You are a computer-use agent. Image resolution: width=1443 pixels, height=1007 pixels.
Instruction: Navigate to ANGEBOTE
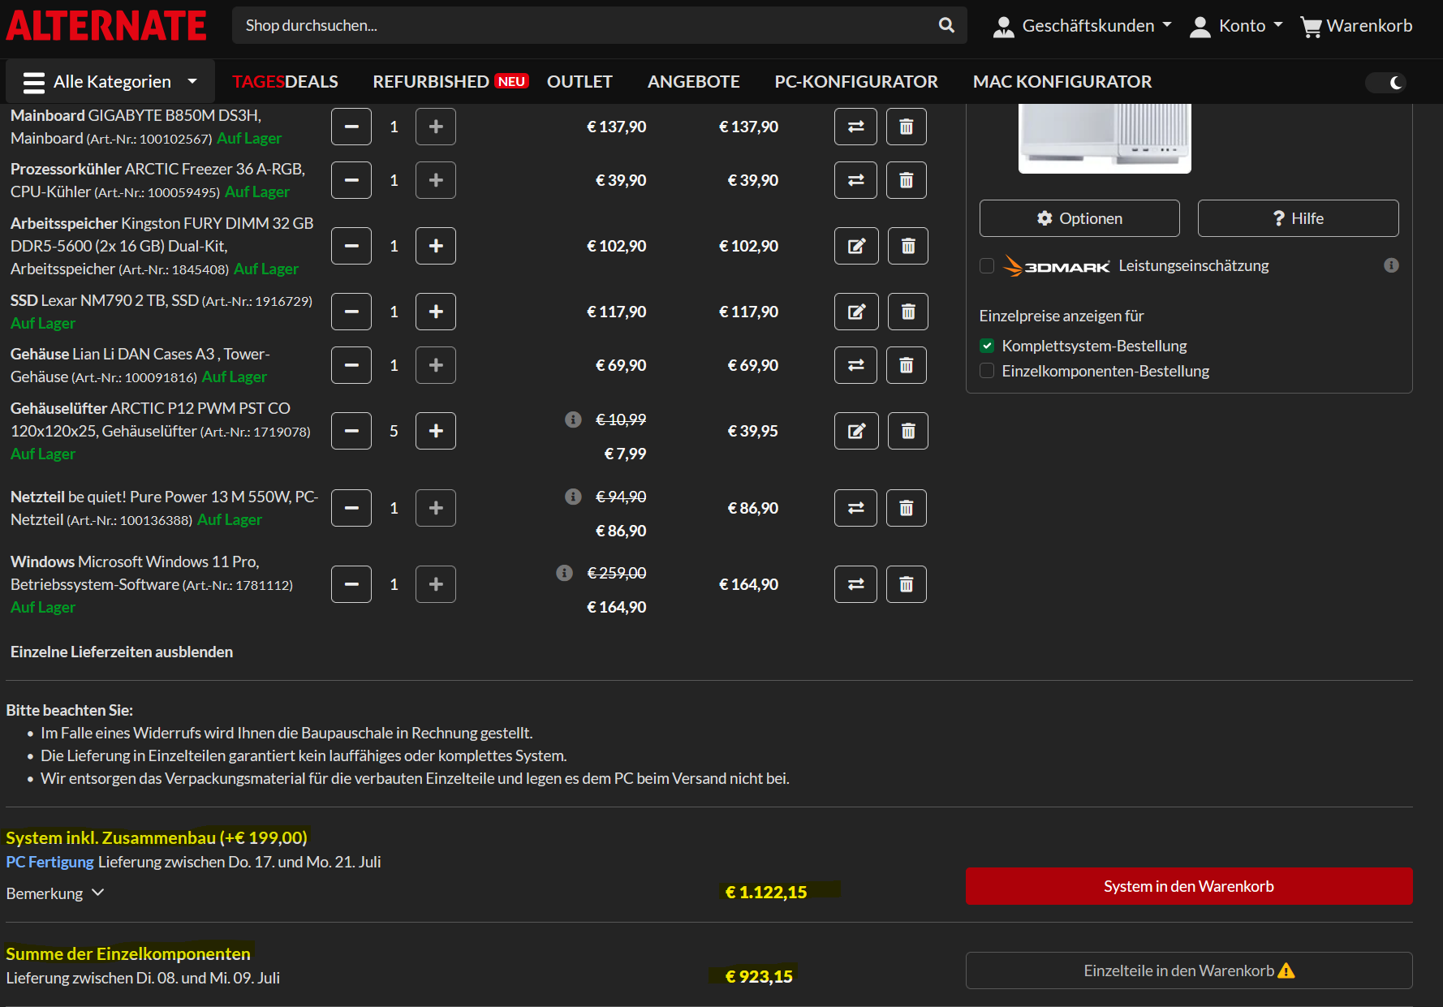pos(693,82)
